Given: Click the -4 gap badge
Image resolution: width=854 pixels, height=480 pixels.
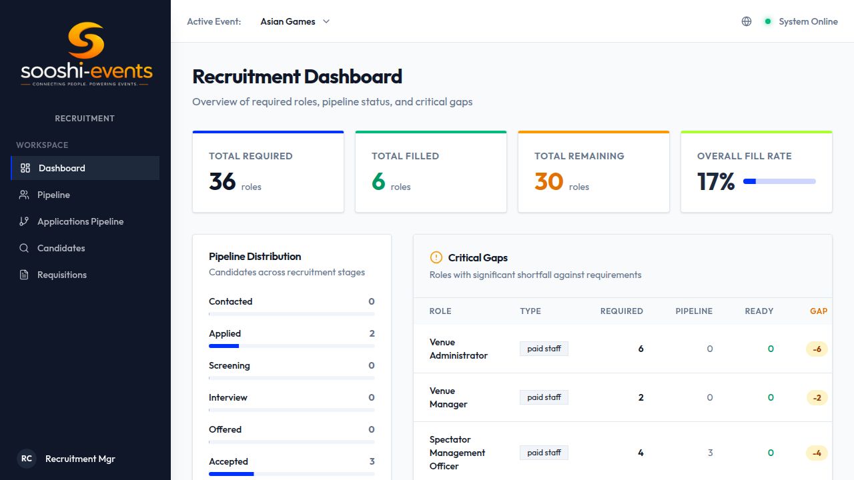Looking at the screenshot, I should (x=817, y=453).
